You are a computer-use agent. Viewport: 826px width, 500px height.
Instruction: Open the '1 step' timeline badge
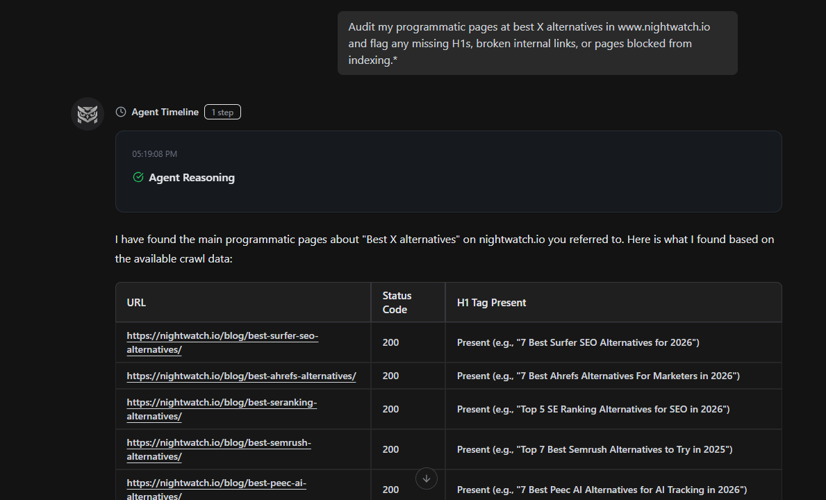(x=222, y=112)
